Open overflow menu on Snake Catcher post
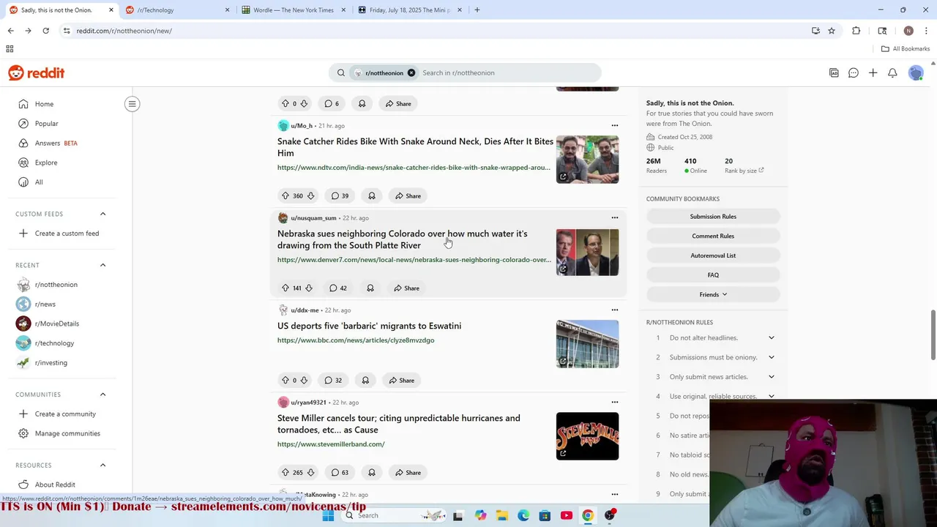 (615, 125)
